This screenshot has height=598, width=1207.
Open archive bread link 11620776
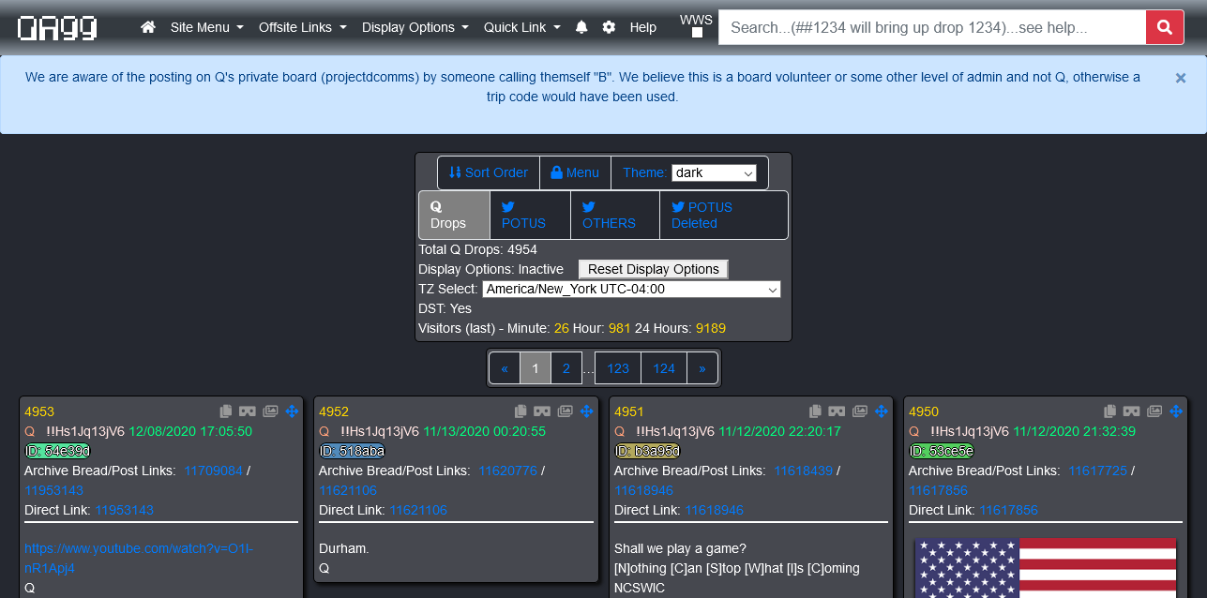coord(508,471)
